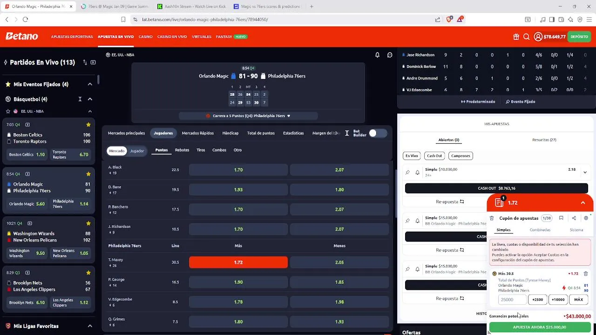Reload the page in the browser
This screenshot has width=596, height=335.
click(25, 20)
